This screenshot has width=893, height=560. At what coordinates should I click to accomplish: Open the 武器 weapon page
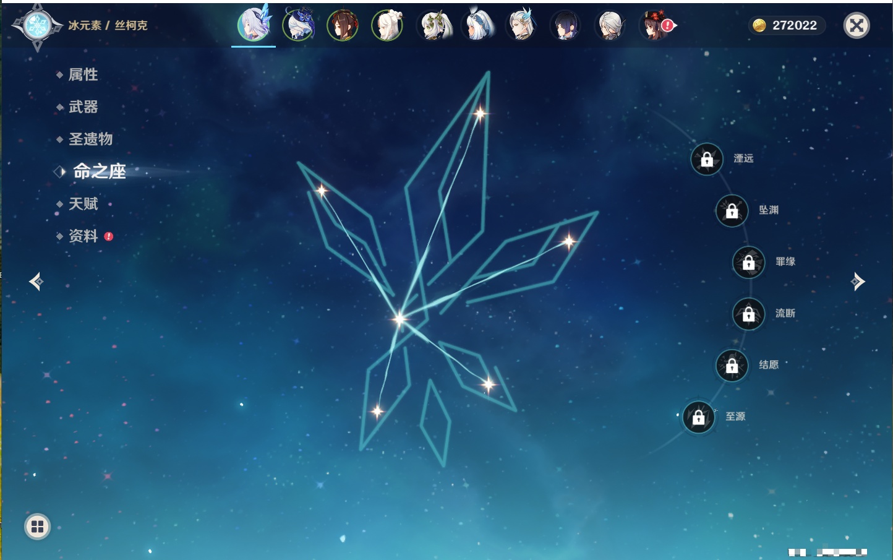pyautogui.click(x=83, y=107)
